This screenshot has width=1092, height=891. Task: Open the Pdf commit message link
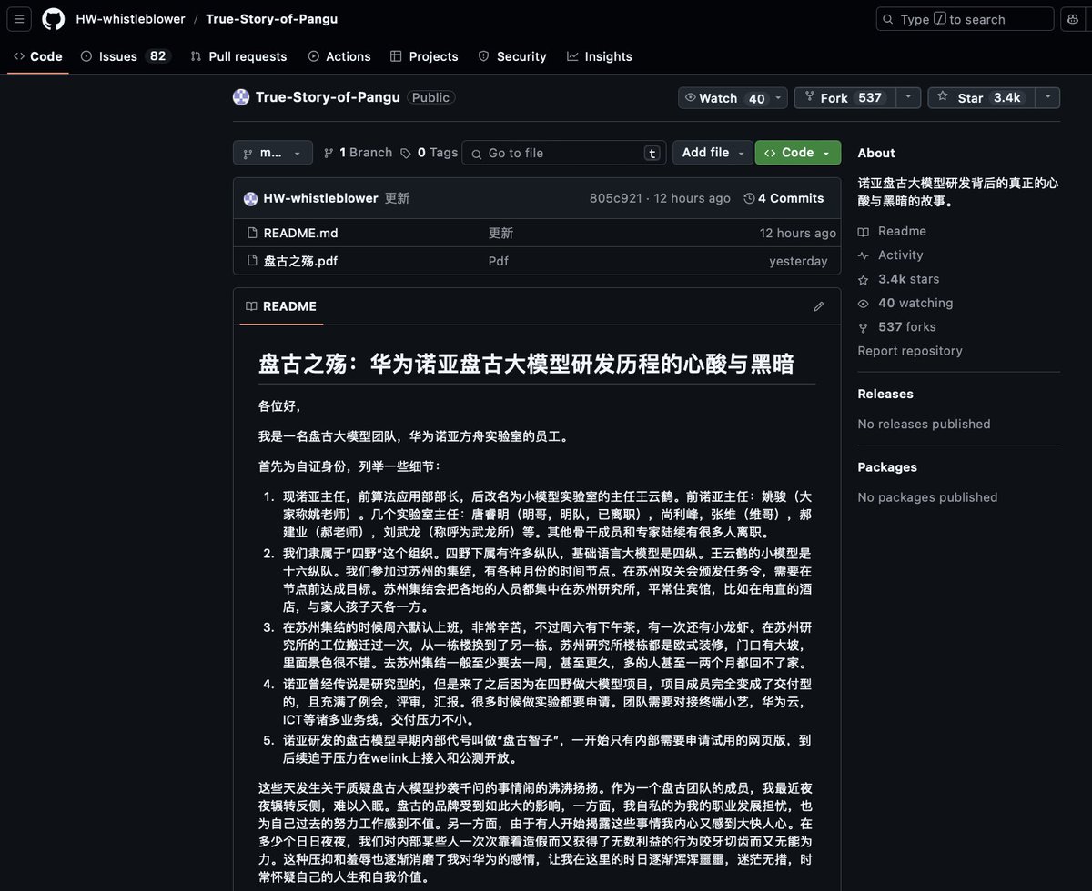pos(499,261)
